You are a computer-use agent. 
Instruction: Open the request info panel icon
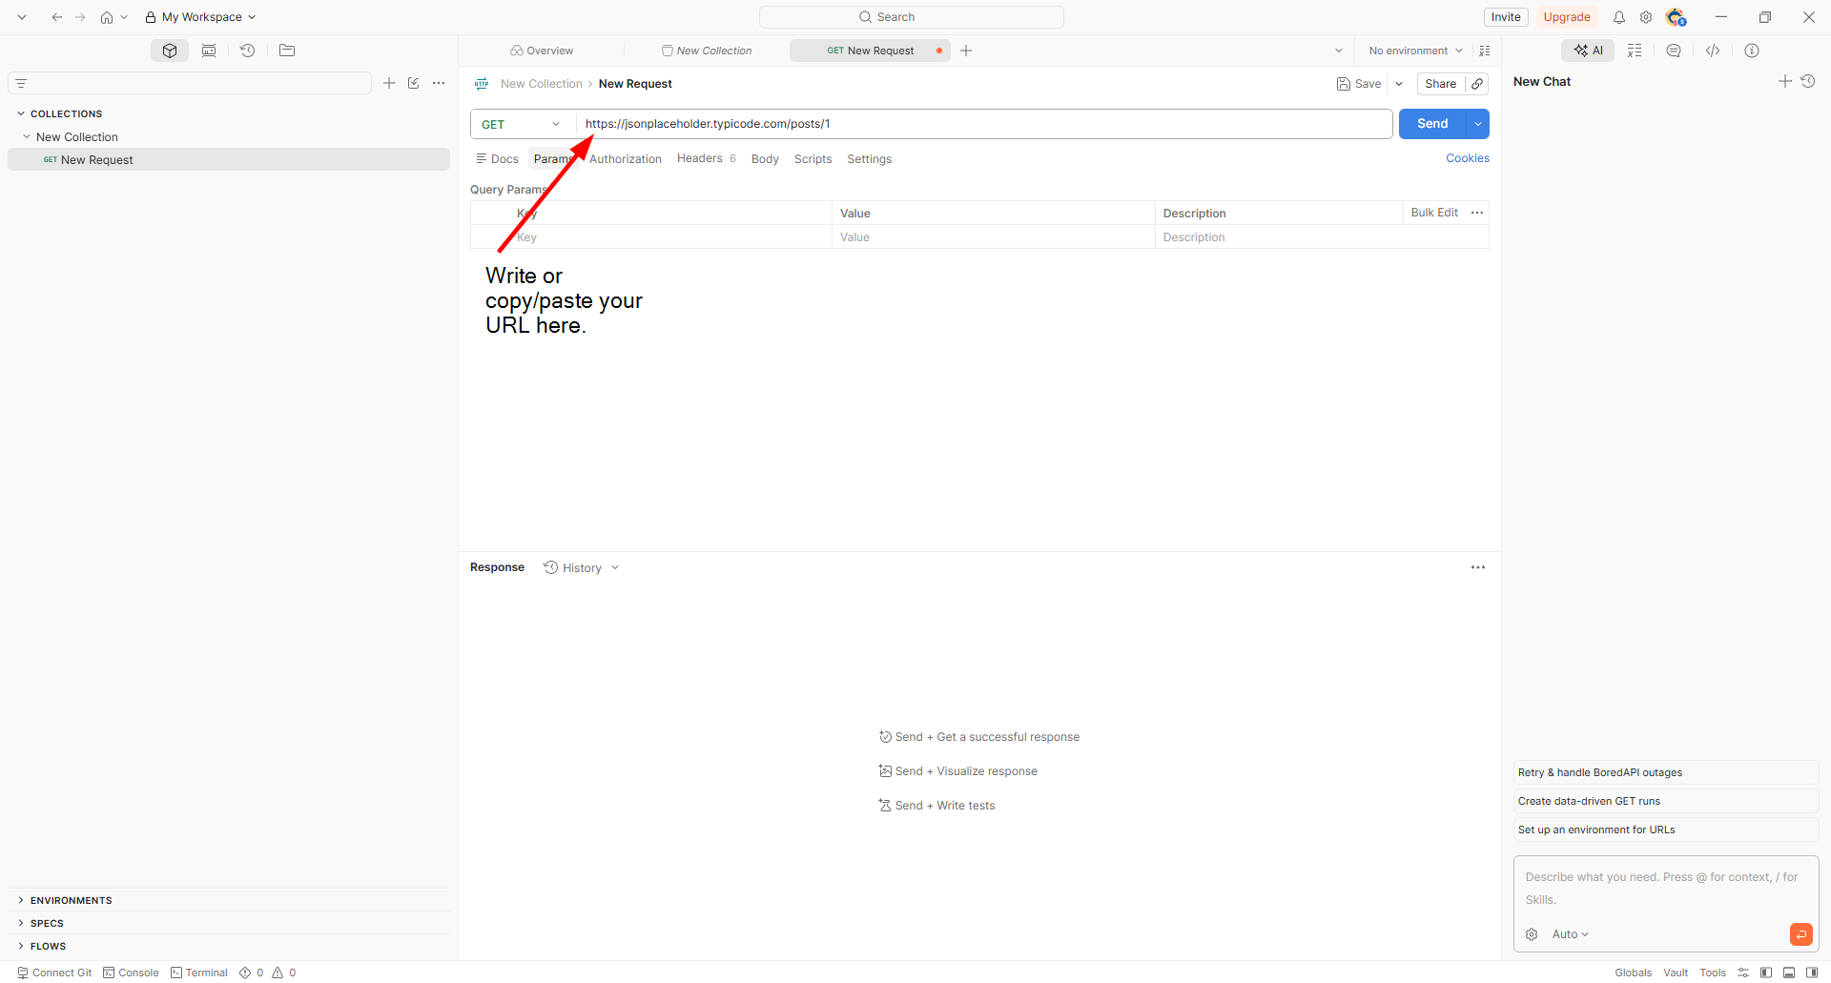(x=1752, y=51)
